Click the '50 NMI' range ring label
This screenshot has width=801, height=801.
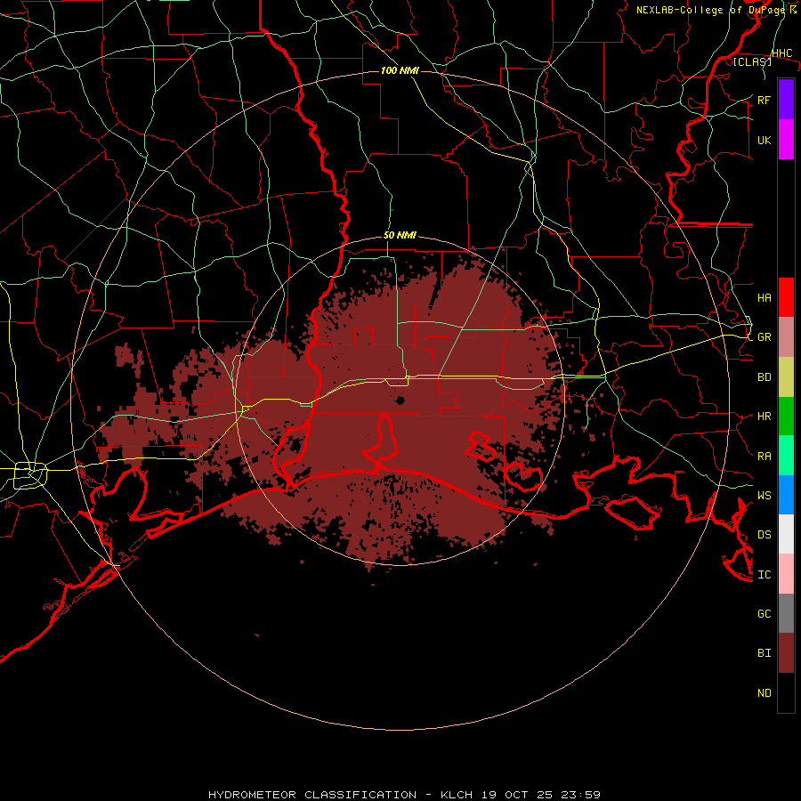[400, 235]
